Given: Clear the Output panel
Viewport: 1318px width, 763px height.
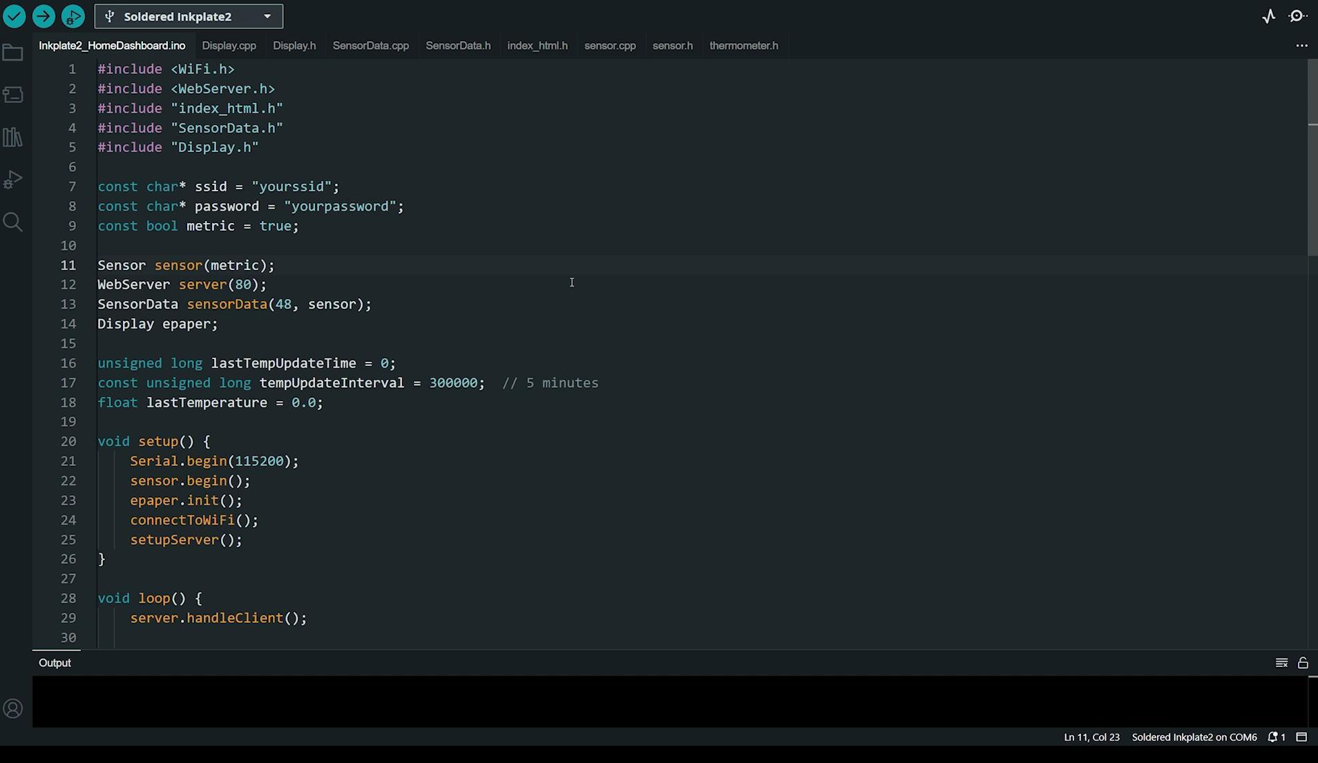Looking at the screenshot, I should tap(1281, 663).
